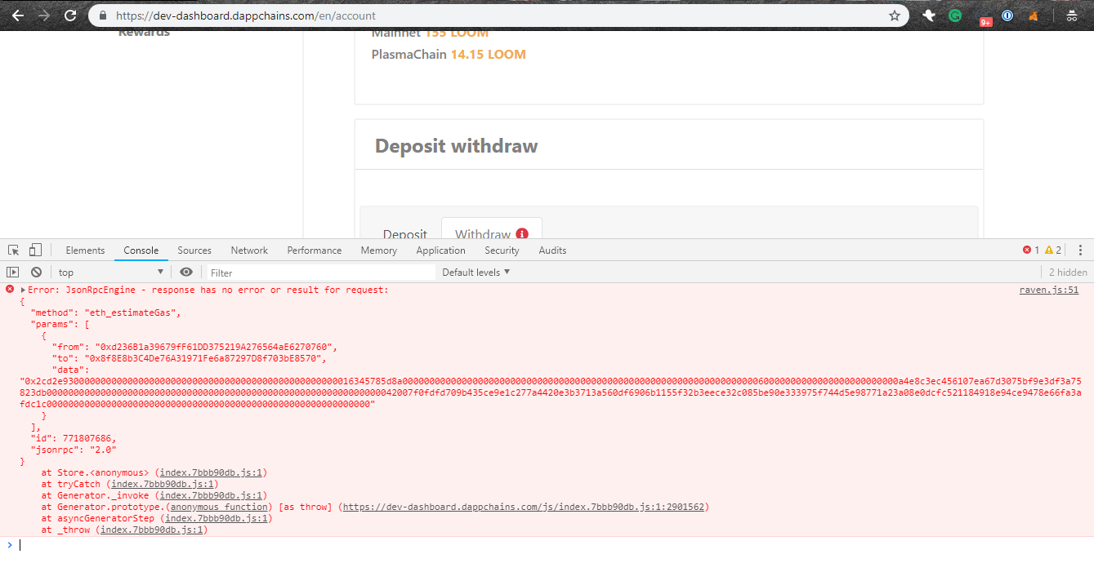
Task: Click the 2 hidden messages link
Action: [1067, 272]
